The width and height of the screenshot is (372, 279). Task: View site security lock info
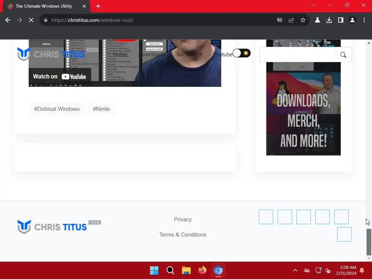coord(46,20)
